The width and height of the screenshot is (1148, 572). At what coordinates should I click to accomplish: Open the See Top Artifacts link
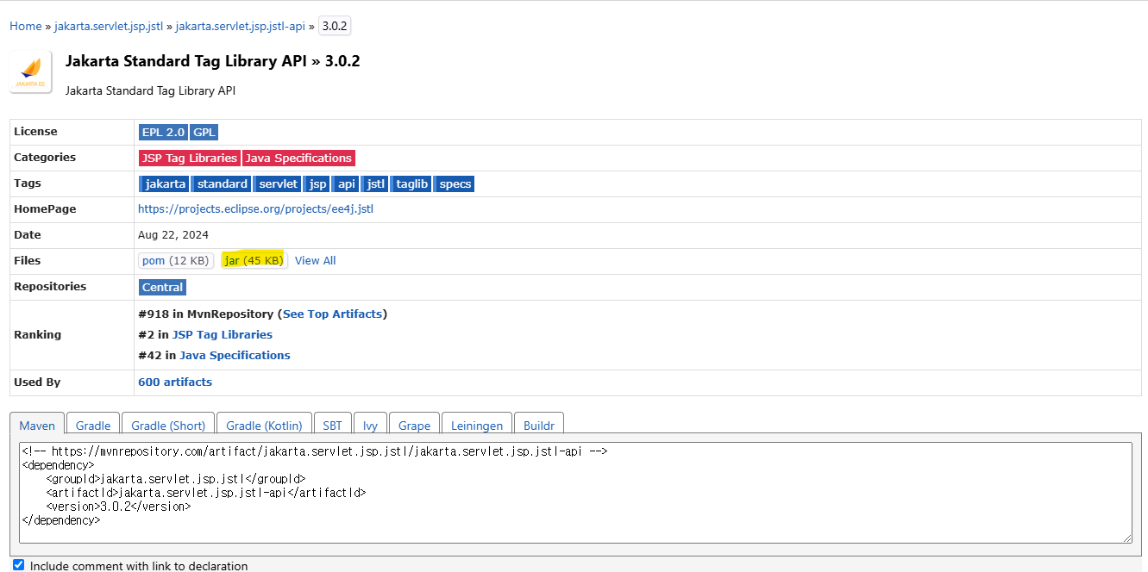pos(332,314)
